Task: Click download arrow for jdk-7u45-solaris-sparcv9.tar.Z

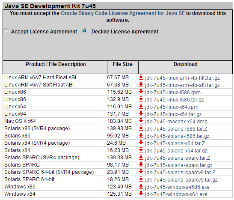Action: [141, 172]
